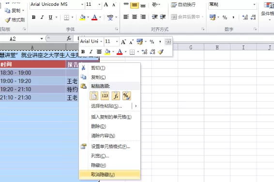Increase font size with ribbon large A
The image size is (274, 182).
[106, 4]
